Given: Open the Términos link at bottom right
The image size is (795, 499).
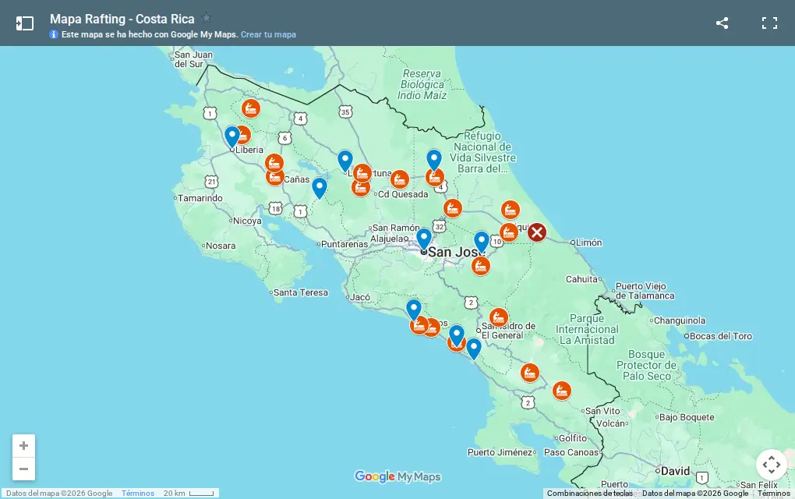Looking at the screenshot, I should [774, 493].
